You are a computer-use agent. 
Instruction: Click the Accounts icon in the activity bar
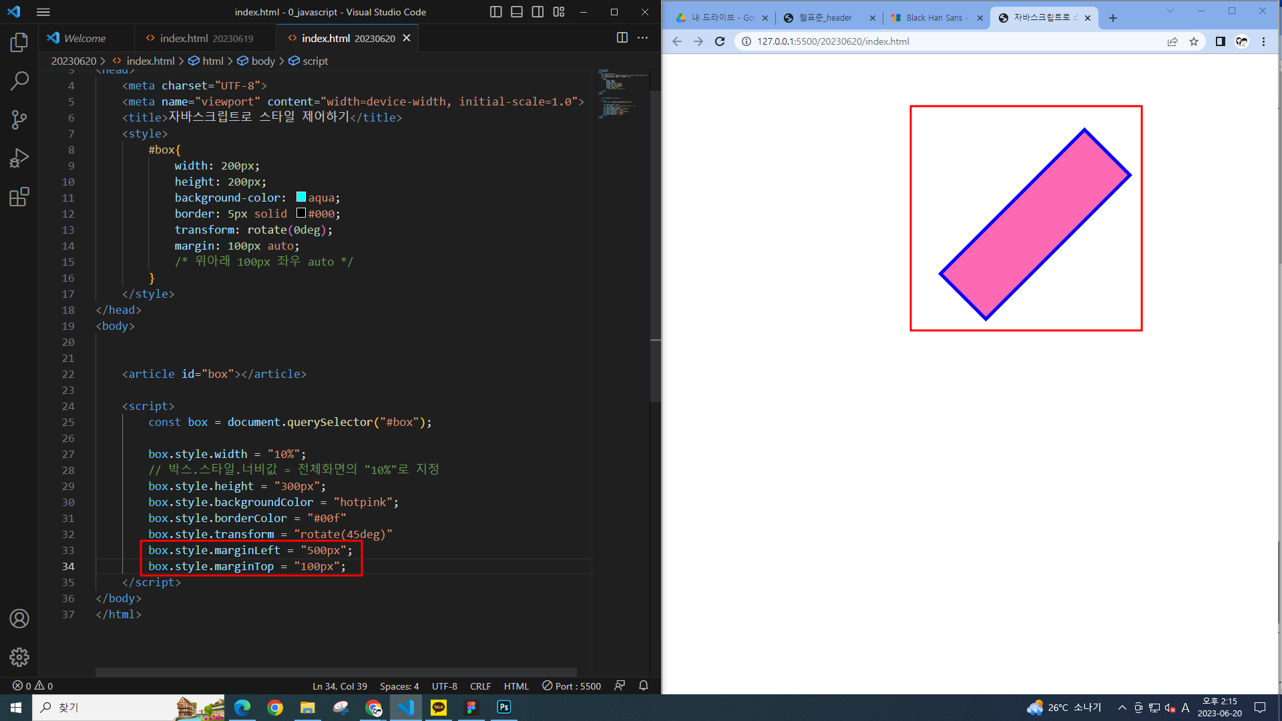coord(19,619)
